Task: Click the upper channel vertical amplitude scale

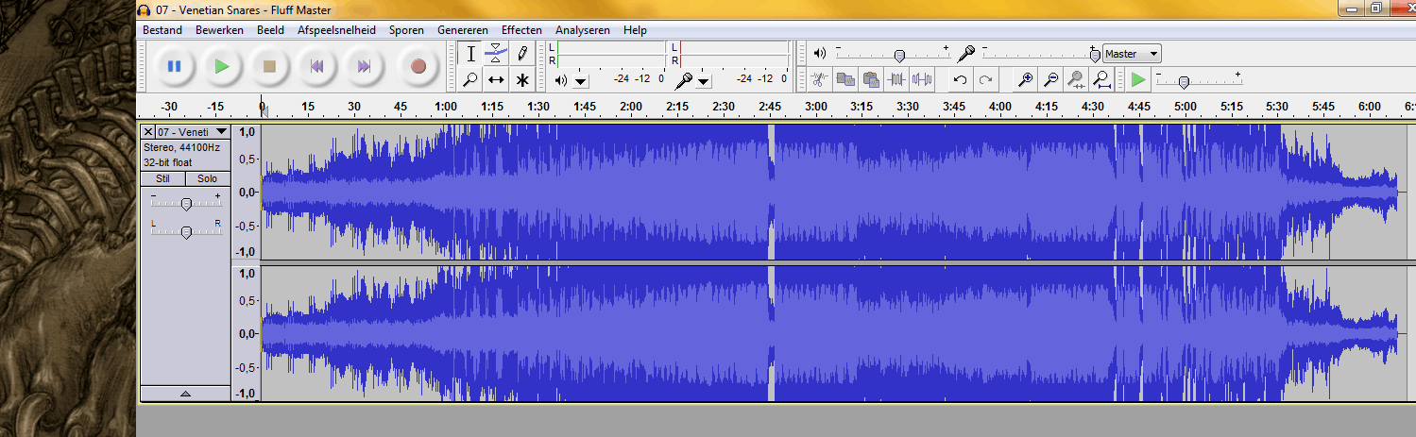Action: click(x=246, y=192)
